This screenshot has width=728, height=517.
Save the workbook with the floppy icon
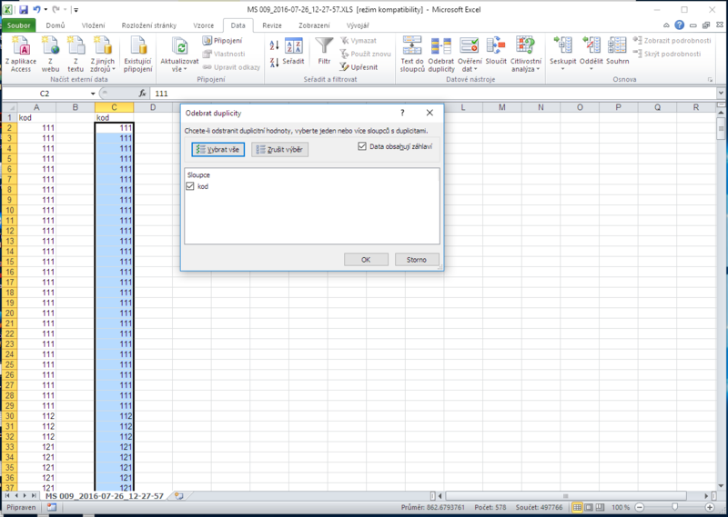pos(24,9)
